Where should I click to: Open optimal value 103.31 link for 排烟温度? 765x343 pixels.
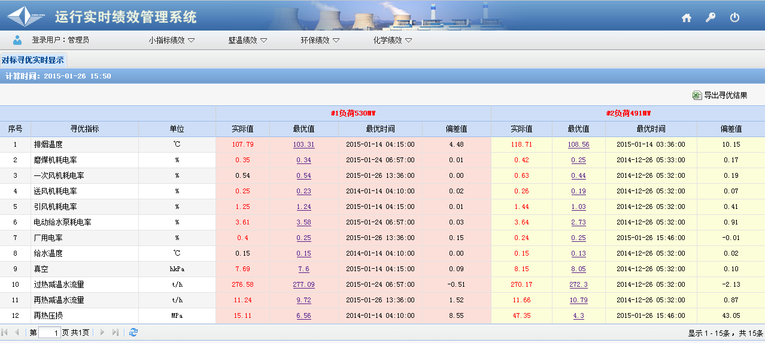coord(303,145)
